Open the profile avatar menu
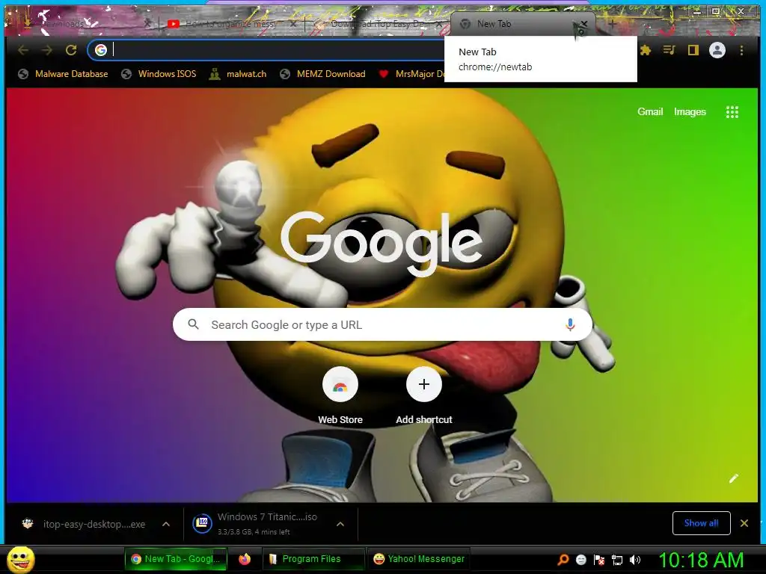This screenshot has height=574, width=766. click(717, 50)
